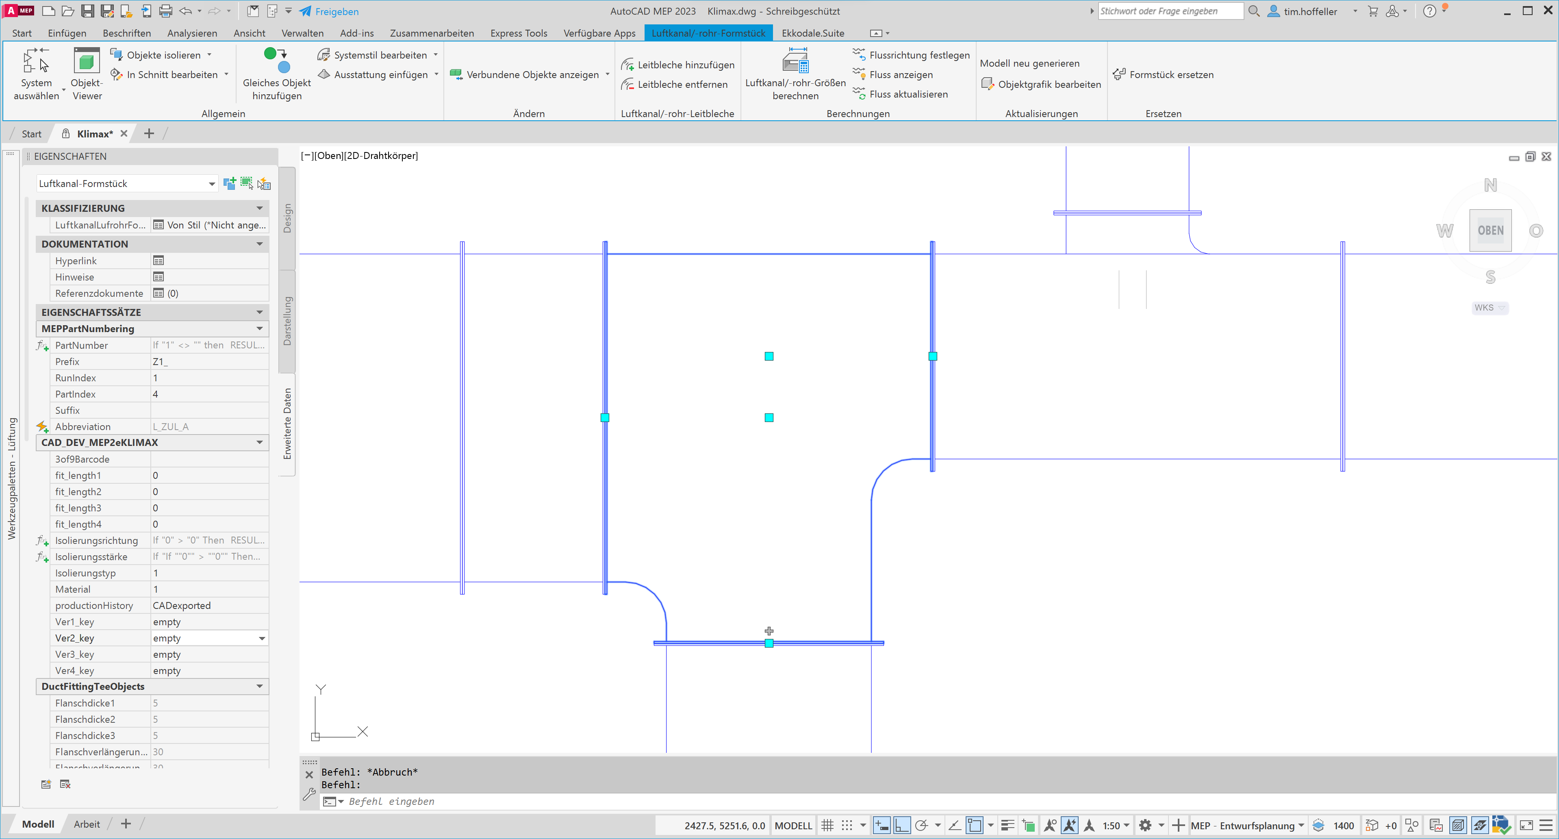This screenshot has width=1559, height=839.
Task: Open command line customize wrench
Action: [309, 794]
